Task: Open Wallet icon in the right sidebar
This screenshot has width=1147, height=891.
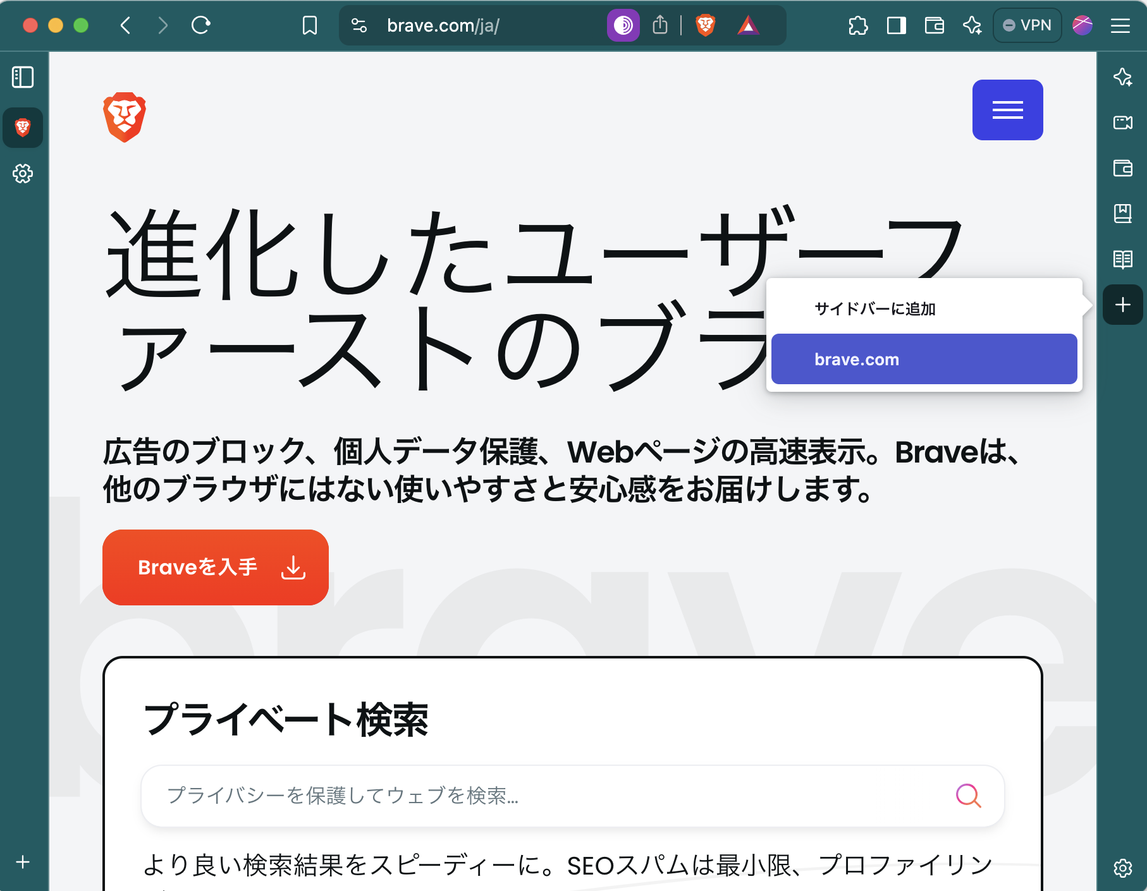Action: pos(1123,168)
